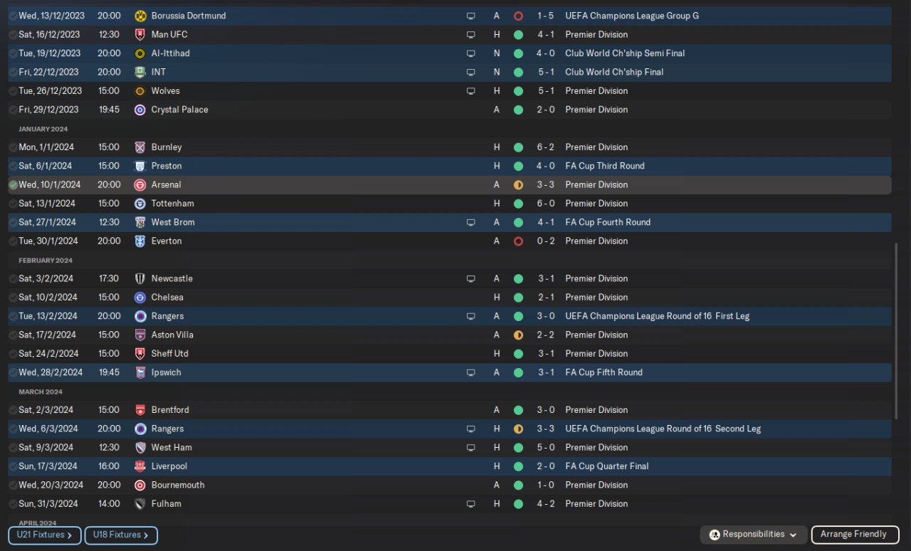Toggle the checkmark beside Burnley fixture date
This screenshot has height=551, width=911.
tap(13, 147)
